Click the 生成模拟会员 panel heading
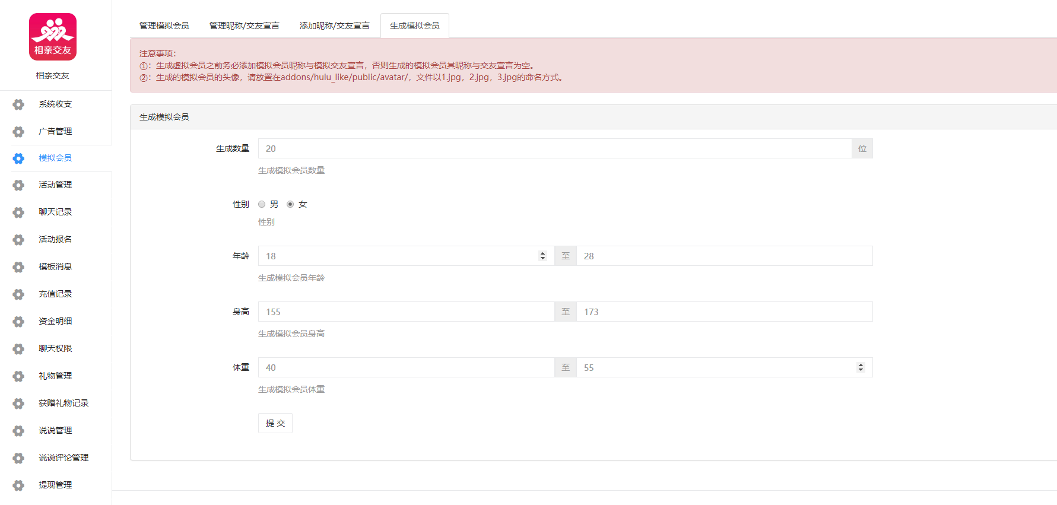The width and height of the screenshot is (1057, 505). (164, 117)
